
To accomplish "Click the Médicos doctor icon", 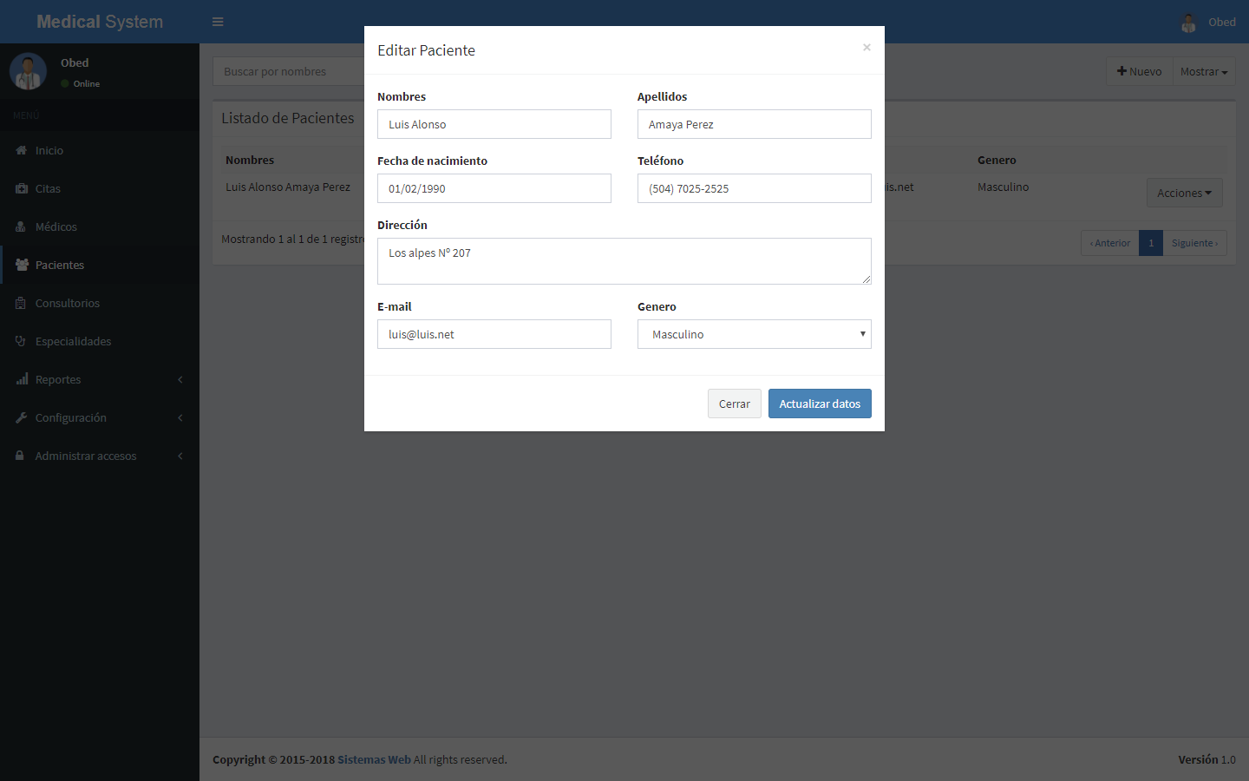I will tap(21, 226).
